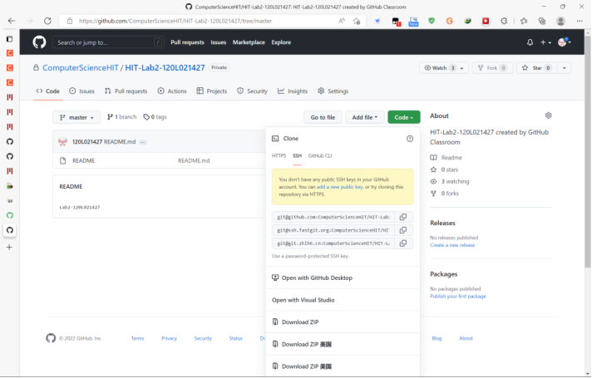Open the Issues repository tab
This screenshot has width=592, height=378.
pos(82,91)
